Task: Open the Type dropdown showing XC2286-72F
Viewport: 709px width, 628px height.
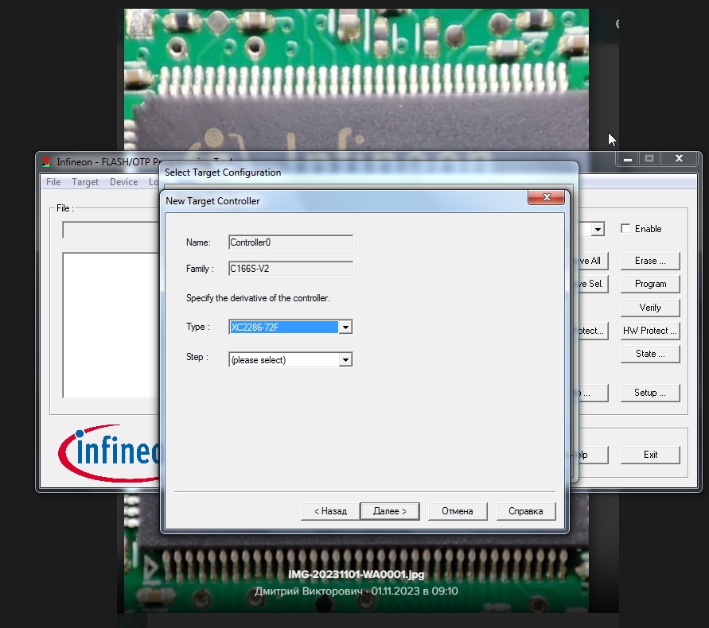Action: tap(345, 327)
